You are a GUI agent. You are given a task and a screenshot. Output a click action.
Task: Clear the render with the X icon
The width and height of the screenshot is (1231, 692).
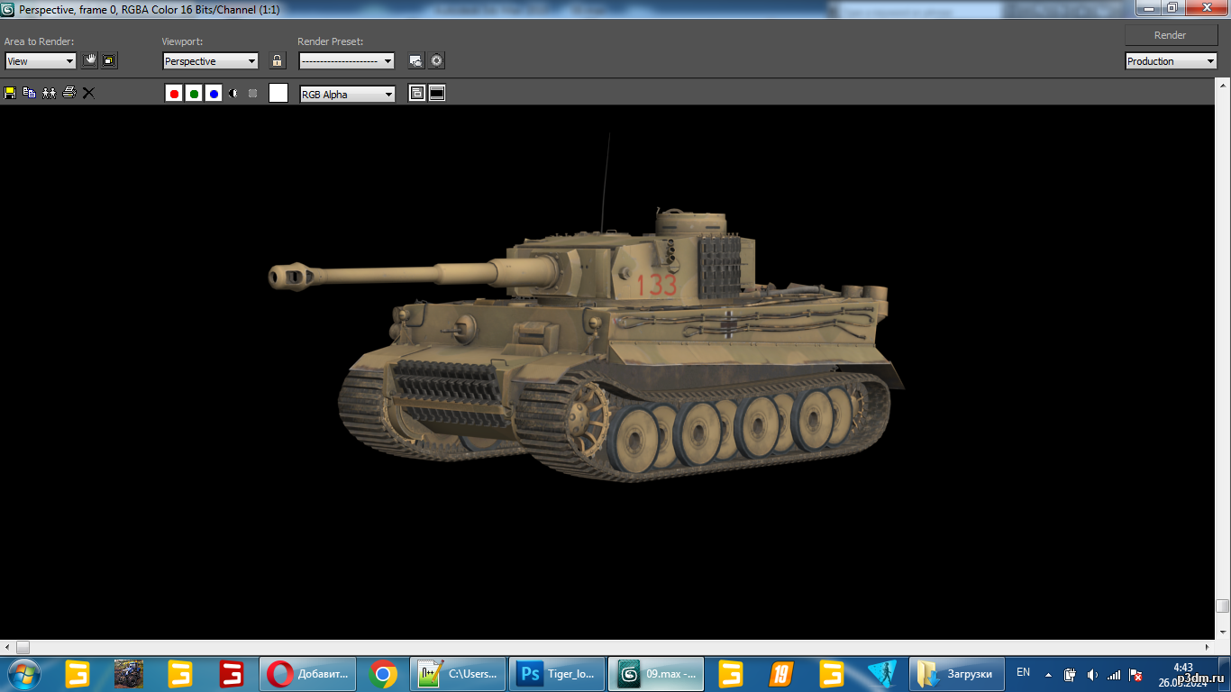88,93
